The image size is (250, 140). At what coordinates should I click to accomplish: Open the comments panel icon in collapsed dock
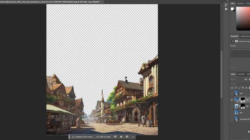[226, 9]
